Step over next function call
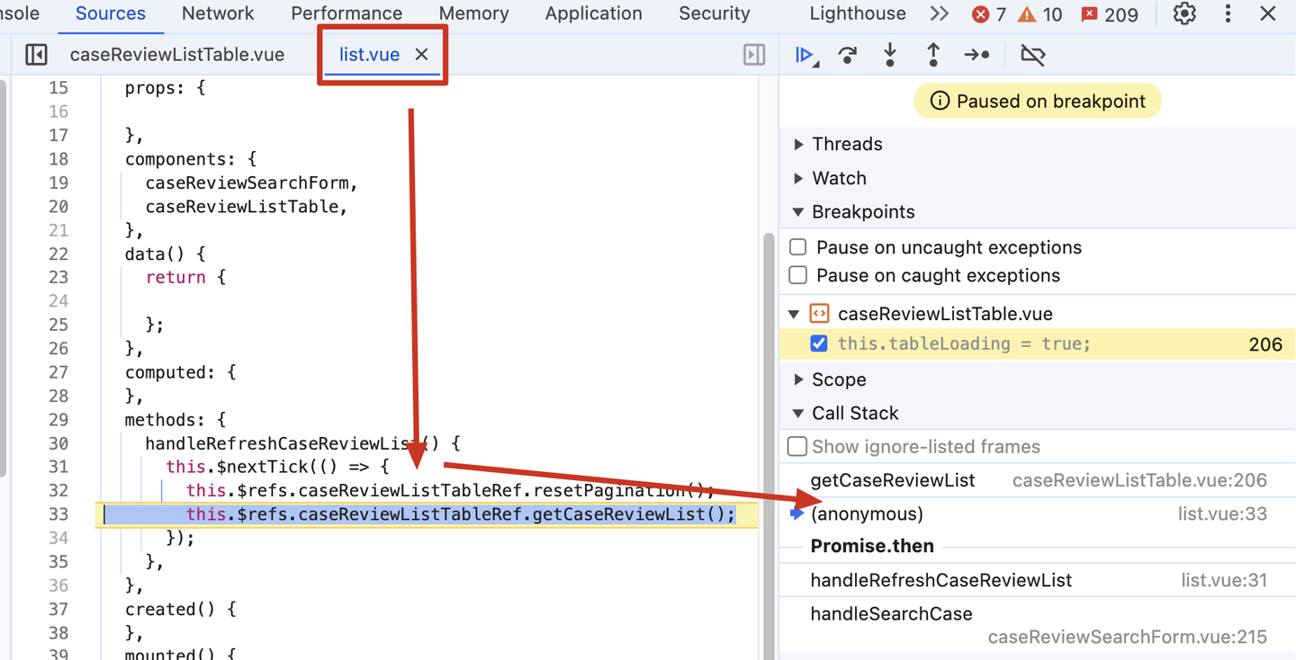Viewport: 1296px width, 660px height. click(847, 55)
